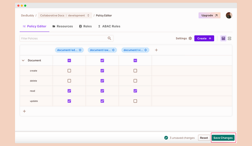This screenshot has width=252, height=146.
Task: Toggle Document row checkbox for viewer role
Action: (x=135, y=61)
